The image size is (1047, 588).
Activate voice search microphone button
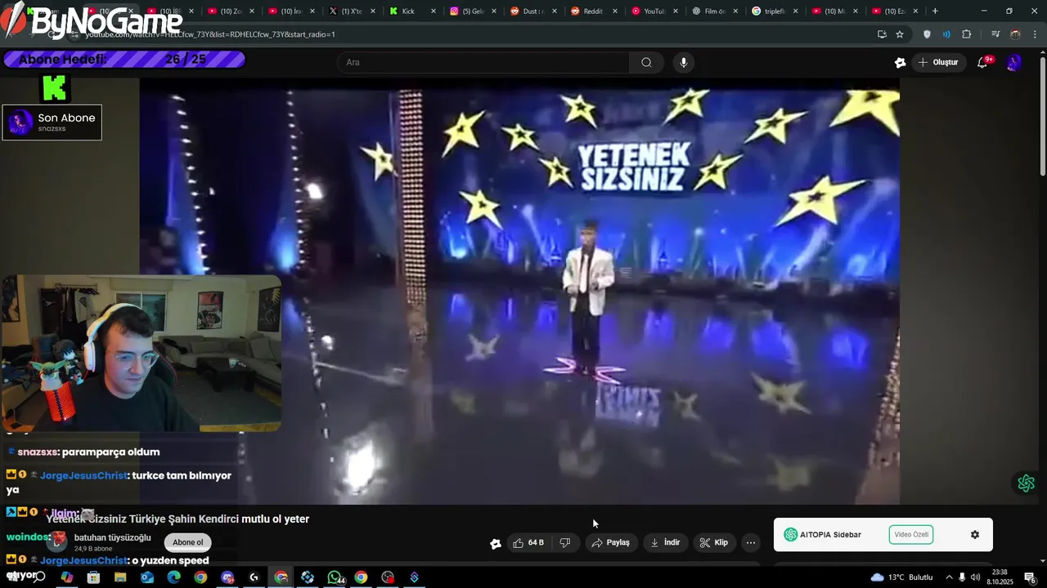click(684, 62)
